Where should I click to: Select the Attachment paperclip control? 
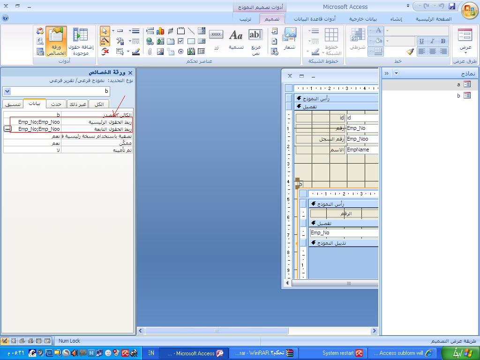coord(150,52)
